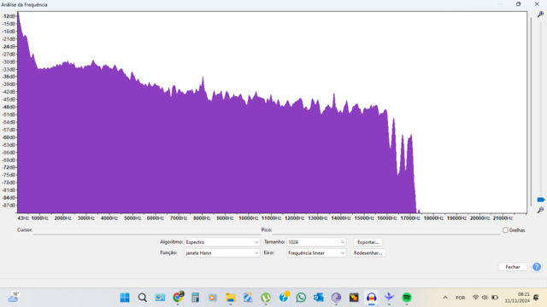Click the -30dB label on the vertical axis
This screenshot has height=307, width=547.
coord(9,61)
